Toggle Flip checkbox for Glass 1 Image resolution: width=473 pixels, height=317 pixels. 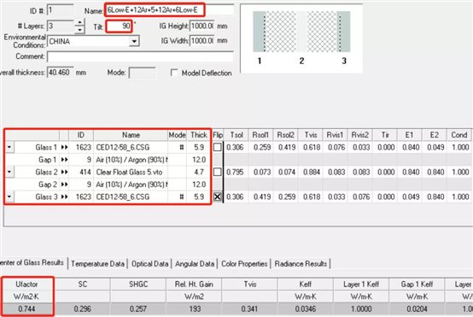217,147
